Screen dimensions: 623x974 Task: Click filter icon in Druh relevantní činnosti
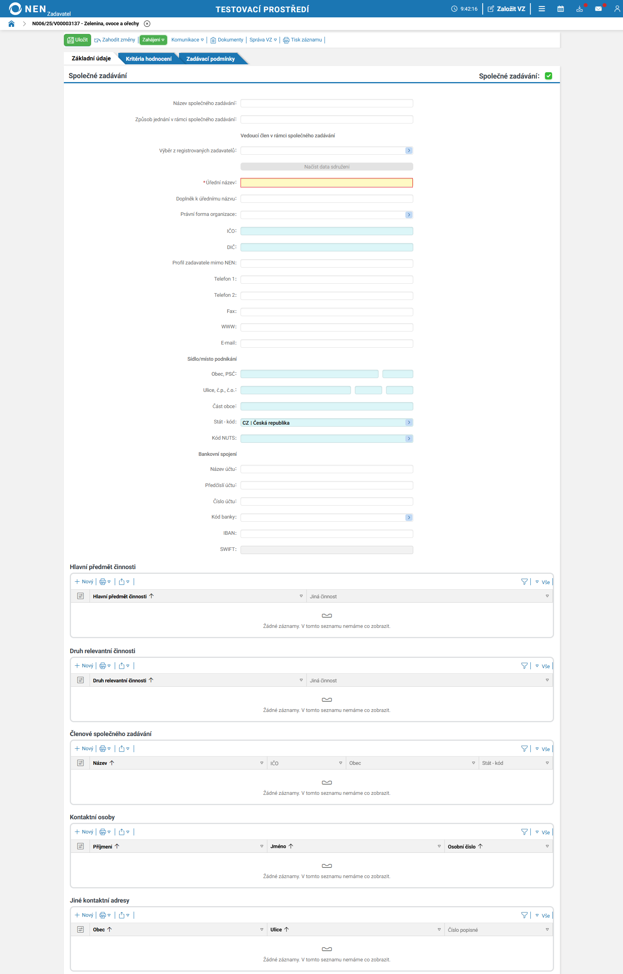[524, 666]
